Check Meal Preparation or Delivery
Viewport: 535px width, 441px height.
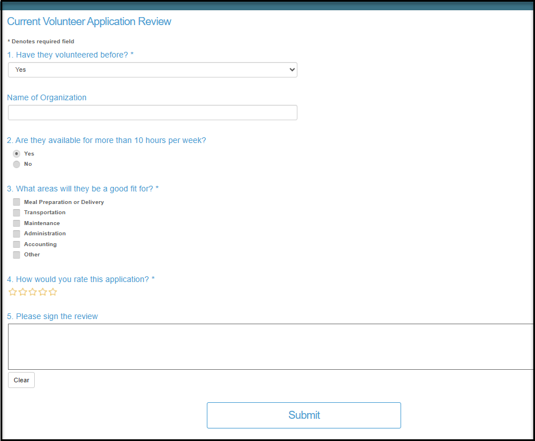pyautogui.click(x=17, y=202)
